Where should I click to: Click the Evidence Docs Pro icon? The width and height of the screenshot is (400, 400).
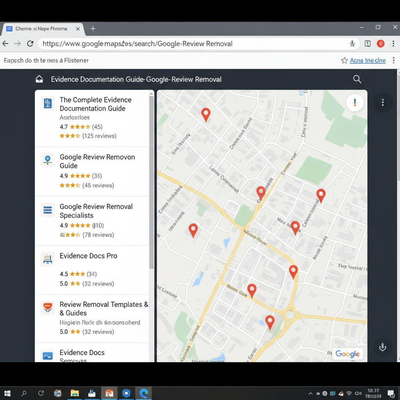pos(48,259)
